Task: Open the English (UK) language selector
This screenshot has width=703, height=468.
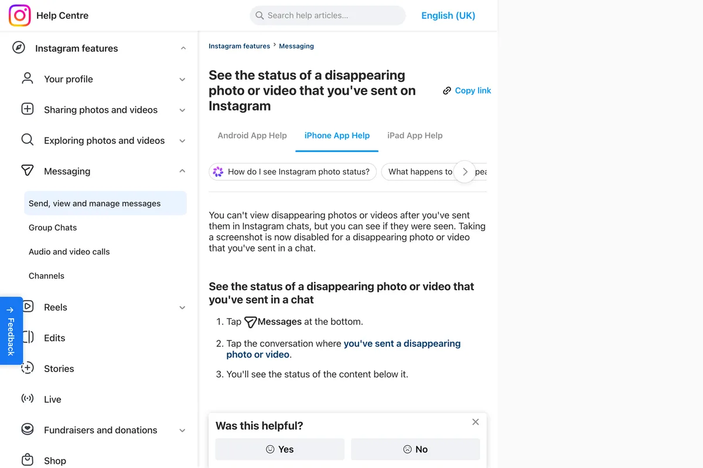Action: coord(448,16)
